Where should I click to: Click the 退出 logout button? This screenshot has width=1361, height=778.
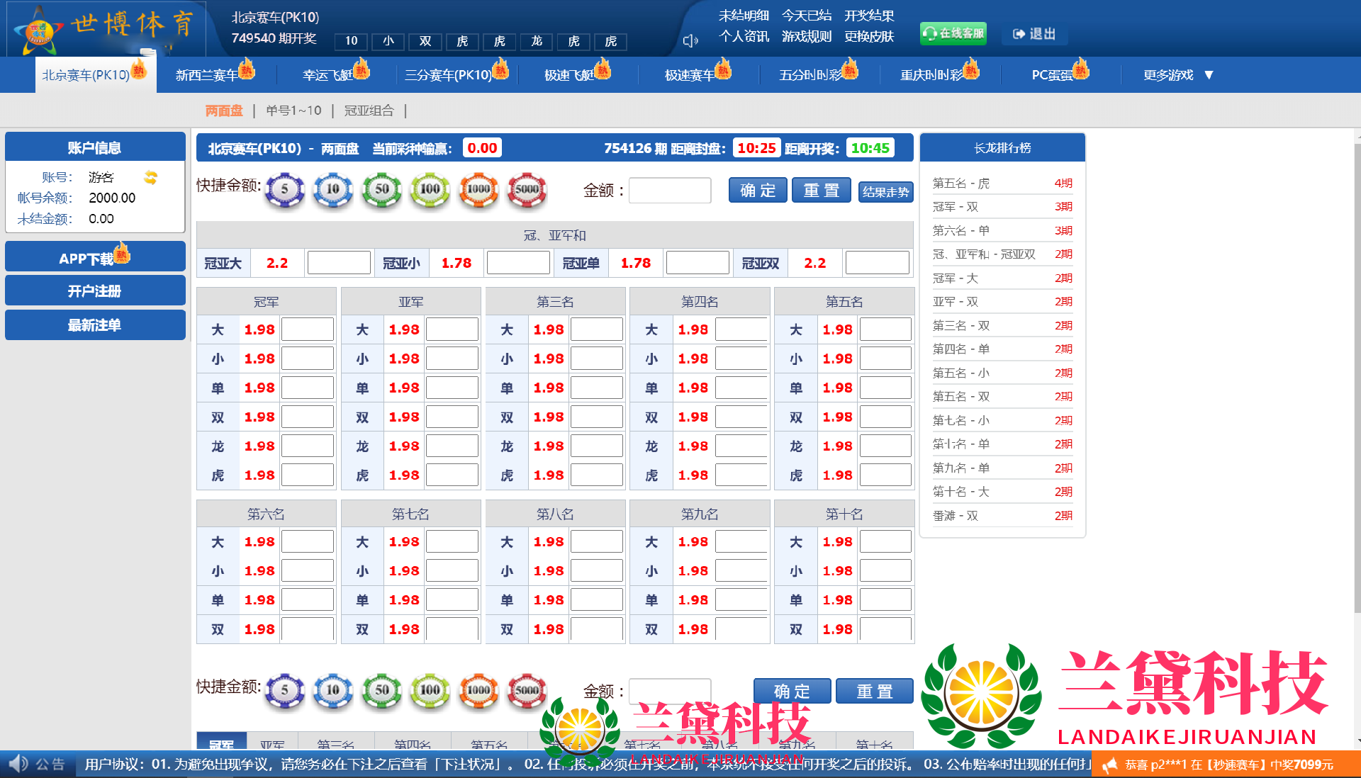(1034, 33)
